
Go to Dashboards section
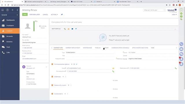click(x=10, y=20)
